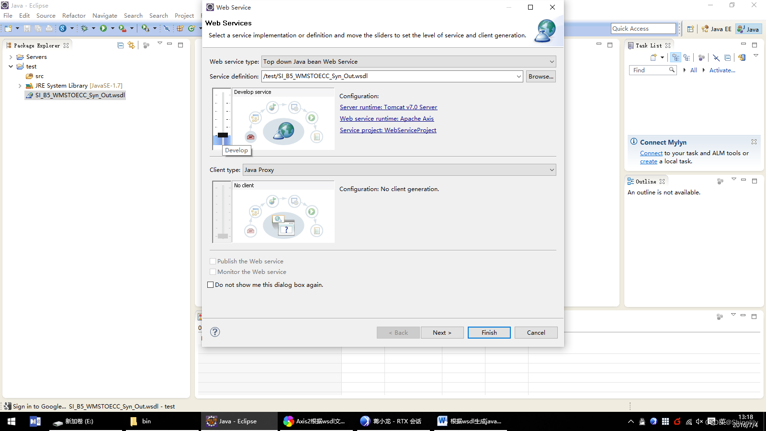The height and width of the screenshot is (431, 766).
Task: Click the Finish button
Action: pos(489,332)
